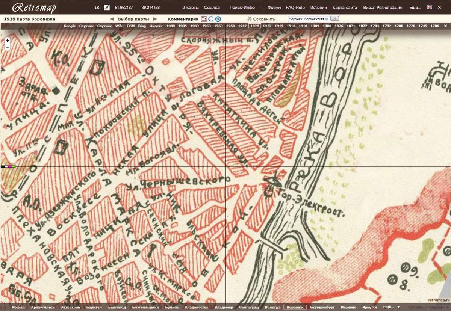The width and height of the screenshot is (451, 311).
Task: Select the 1909 map
Action: tap(315, 26)
